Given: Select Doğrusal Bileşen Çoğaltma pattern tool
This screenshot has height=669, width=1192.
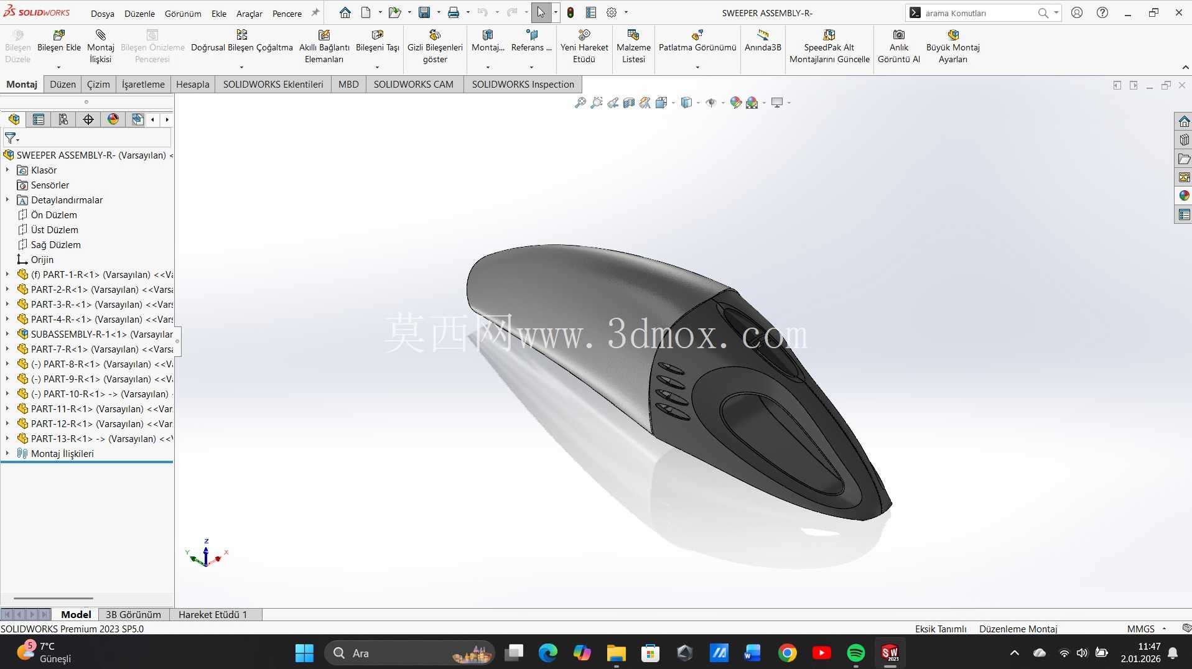Looking at the screenshot, I should [241, 40].
